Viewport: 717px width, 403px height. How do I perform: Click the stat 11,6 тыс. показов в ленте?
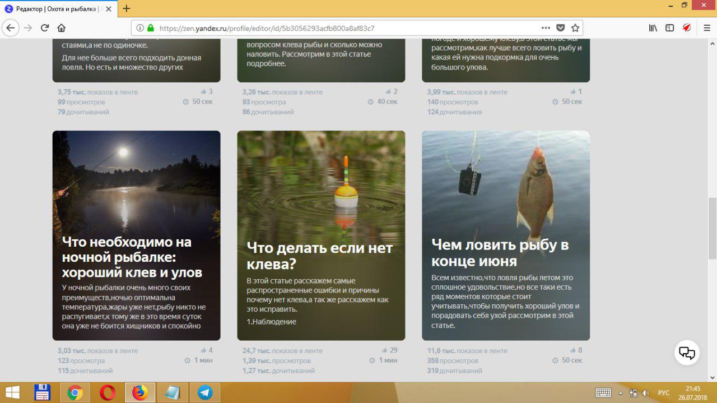(x=467, y=351)
